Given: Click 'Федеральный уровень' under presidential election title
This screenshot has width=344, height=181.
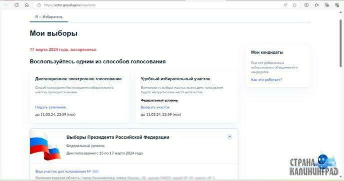Looking at the screenshot, I should click(x=85, y=146).
